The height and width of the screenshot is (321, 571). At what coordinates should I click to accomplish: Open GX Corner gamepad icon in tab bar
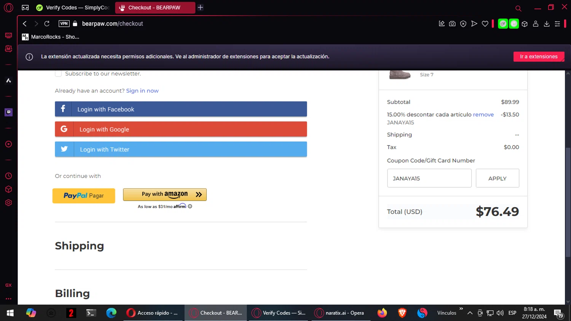25,8
